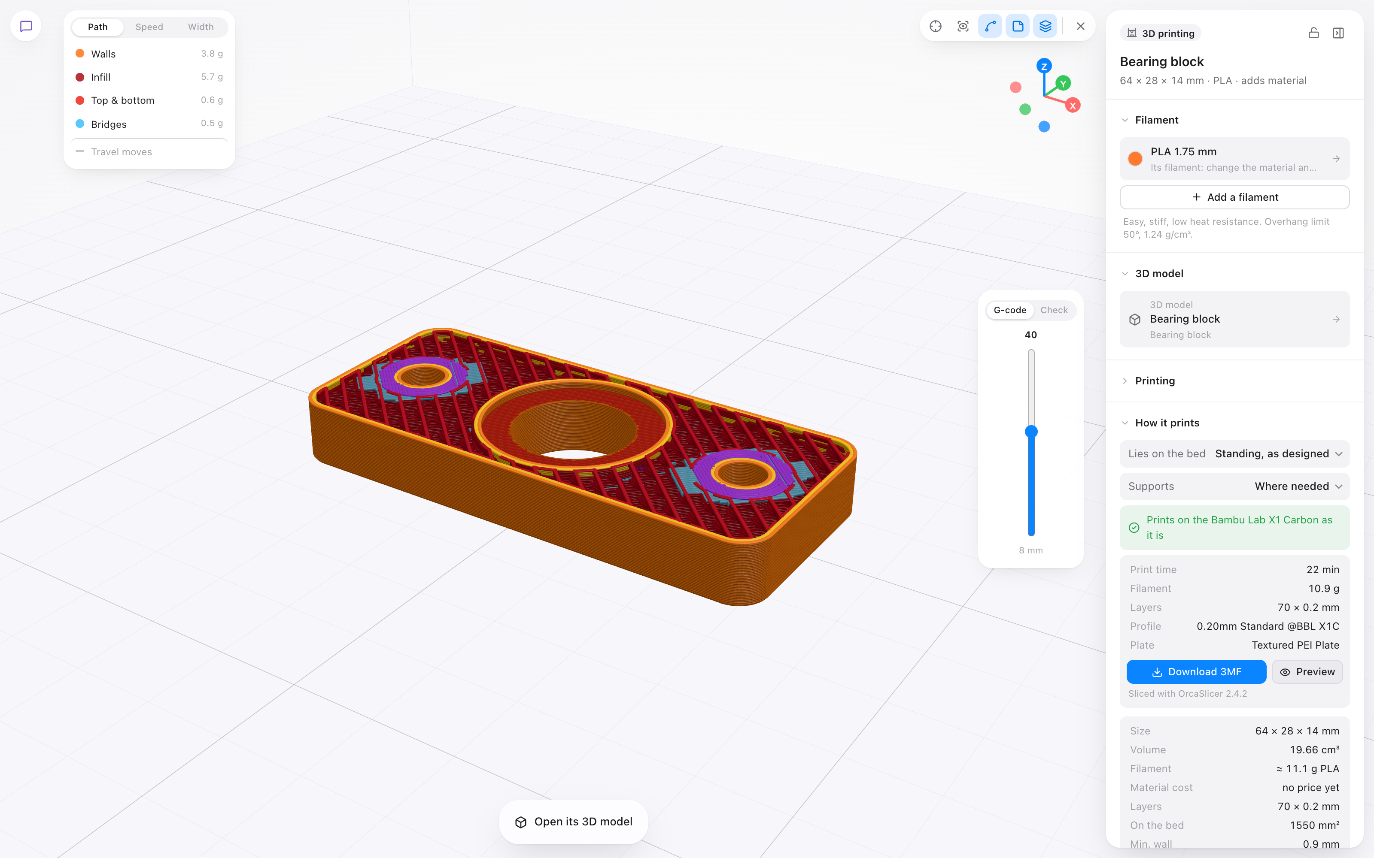Click the layer slider track top
This screenshot has width=1374, height=858.
tap(1031, 353)
